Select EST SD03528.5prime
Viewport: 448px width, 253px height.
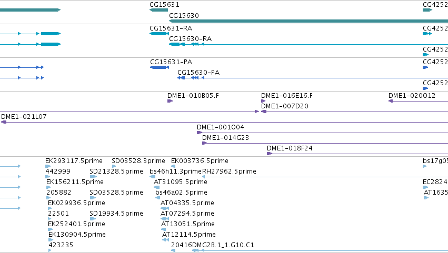click(116, 193)
